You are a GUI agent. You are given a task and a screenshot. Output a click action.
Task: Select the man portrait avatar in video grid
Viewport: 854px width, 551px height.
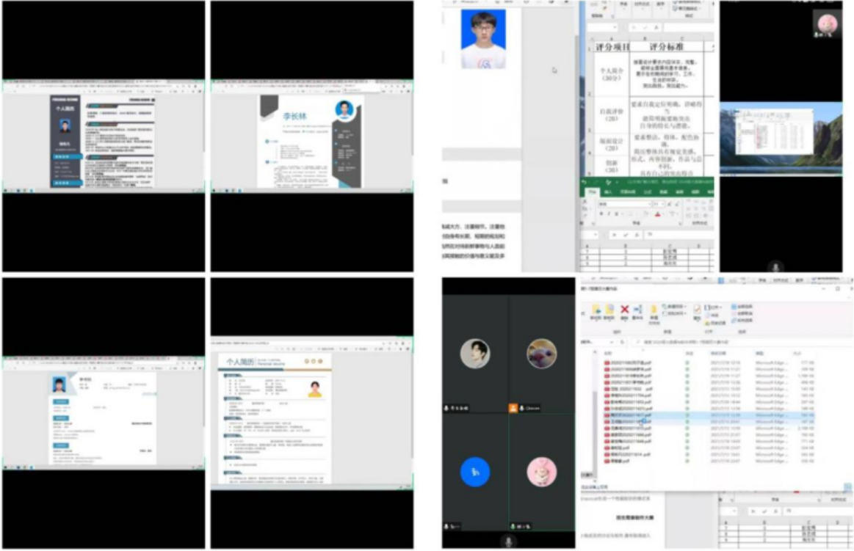(x=474, y=354)
